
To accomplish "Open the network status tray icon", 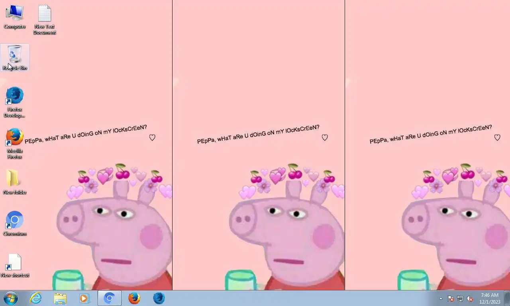I will [460, 298].
